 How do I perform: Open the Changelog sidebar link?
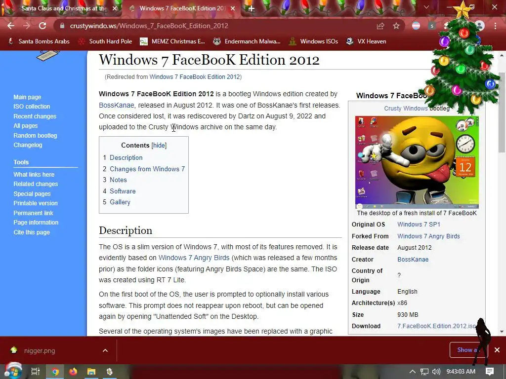pyautogui.click(x=28, y=145)
